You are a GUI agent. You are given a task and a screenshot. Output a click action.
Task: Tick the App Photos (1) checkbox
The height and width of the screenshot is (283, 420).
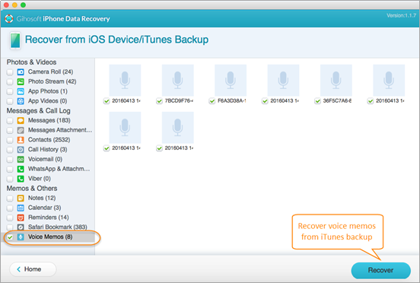10,91
